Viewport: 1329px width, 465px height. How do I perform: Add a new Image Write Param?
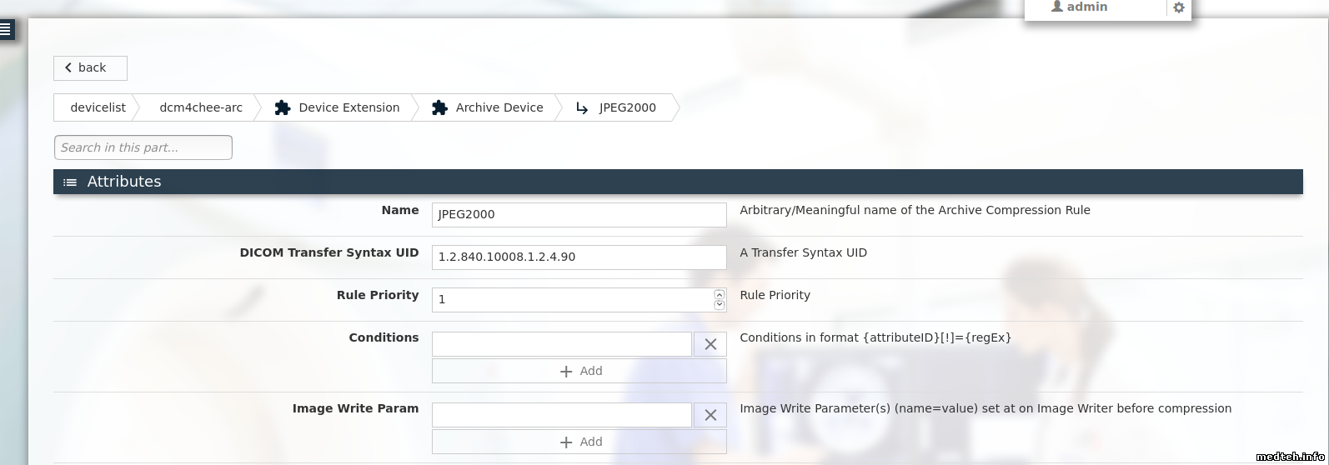(579, 442)
